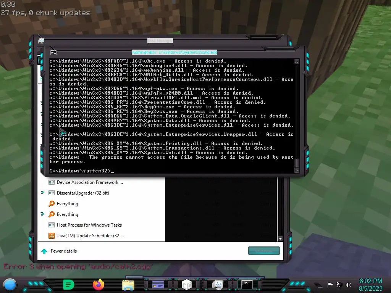
Task: Open Firefox from the taskbar
Action: click(99, 285)
